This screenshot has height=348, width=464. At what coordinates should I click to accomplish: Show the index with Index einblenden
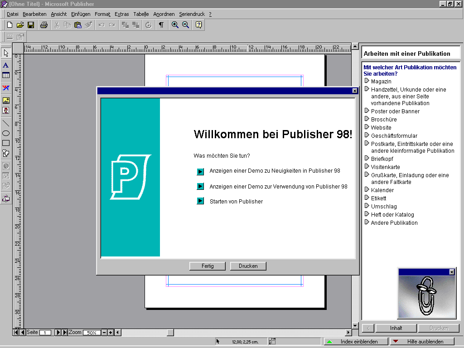pos(356,342)
